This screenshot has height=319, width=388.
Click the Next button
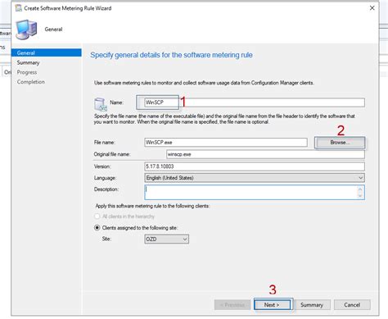(272, 305)
